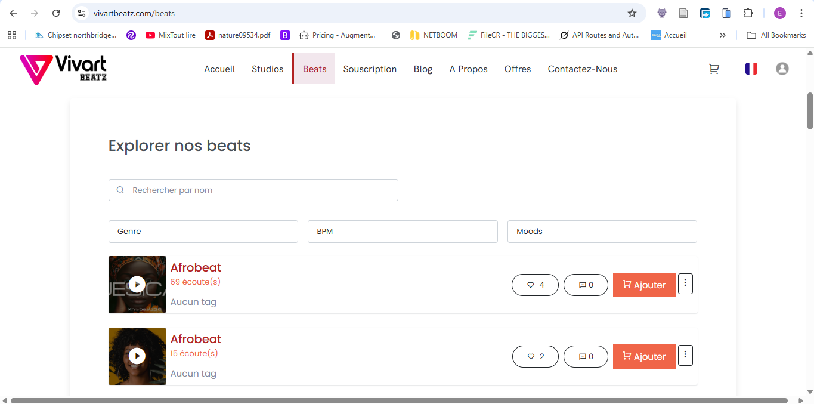Open the Souscription menu item
The height and width of the screenshot is (404, 814).
tap(370, 69)
